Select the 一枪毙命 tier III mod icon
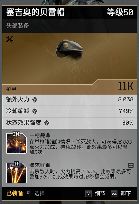The height and width of the screenshot is (204, 139). click(x=16, y=143)
